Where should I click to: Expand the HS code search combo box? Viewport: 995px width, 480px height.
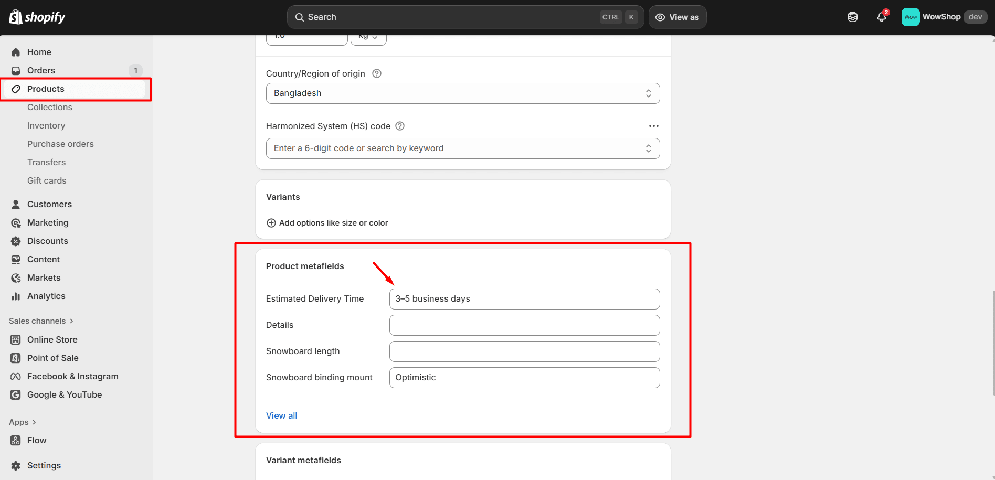tap(462, 148)
